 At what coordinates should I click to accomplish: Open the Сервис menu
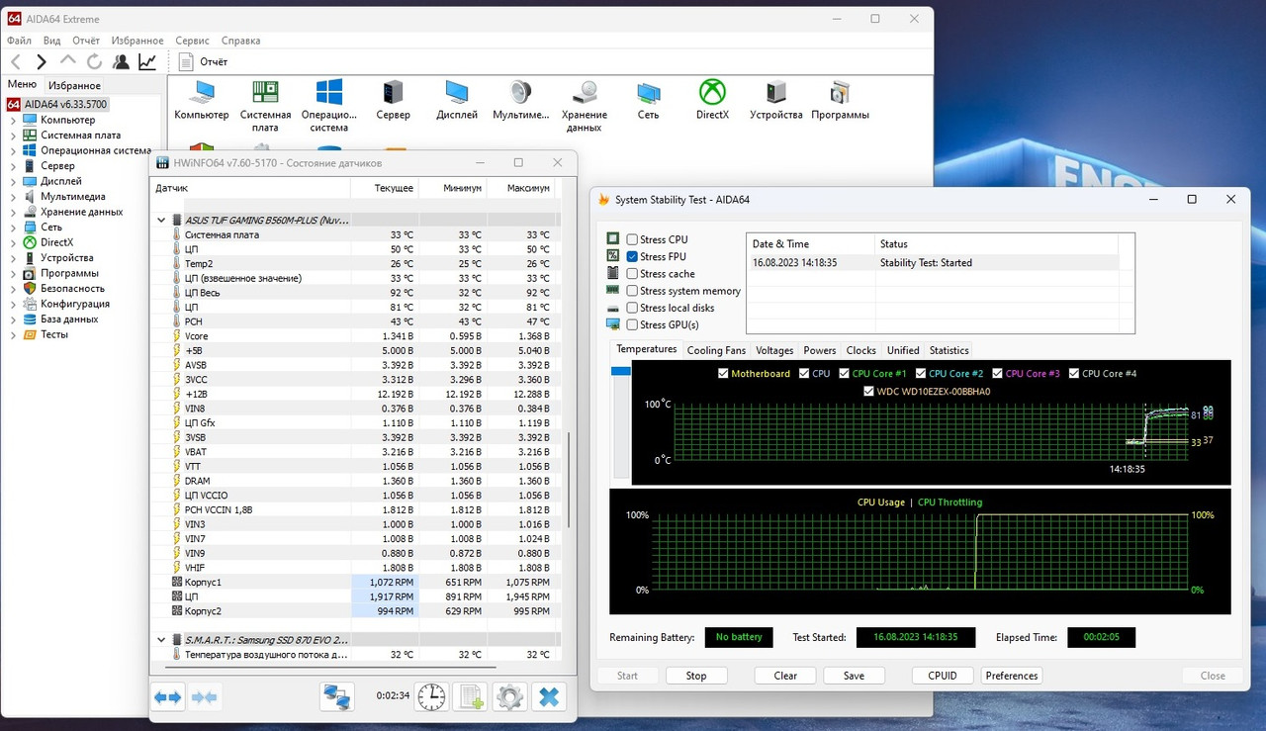(x=192, y=41)
